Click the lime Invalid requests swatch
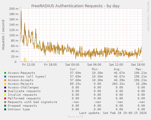 [x=5, y=95]
